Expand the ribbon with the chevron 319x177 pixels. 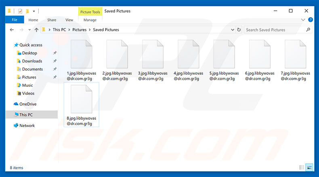click(x=304, y=20)
